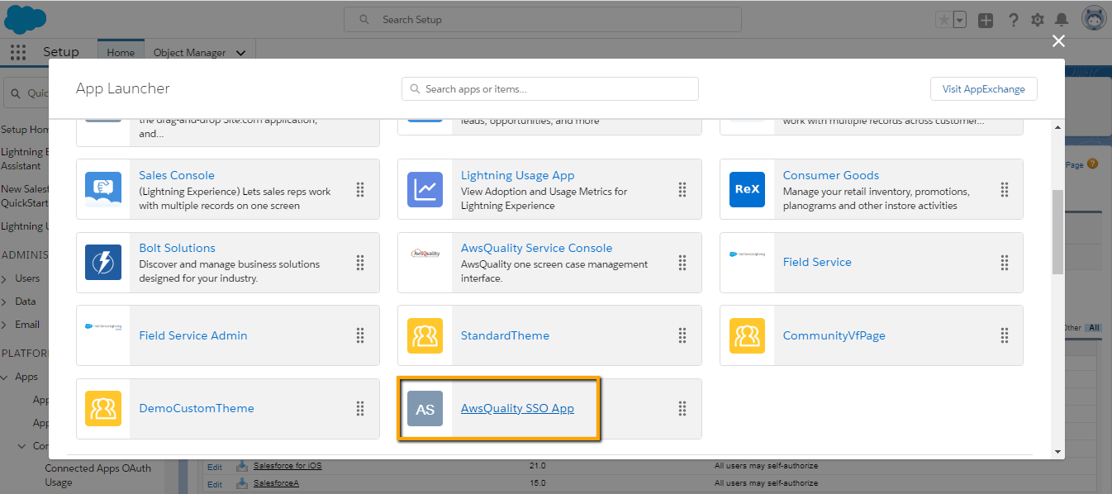The image size is (1112, 494).
Task: Open the favorites list dropdown arrow
Action: pos(959,20)
